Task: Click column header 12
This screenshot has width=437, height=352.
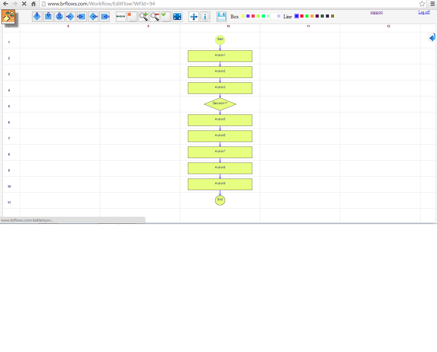Action: [389, 26]
